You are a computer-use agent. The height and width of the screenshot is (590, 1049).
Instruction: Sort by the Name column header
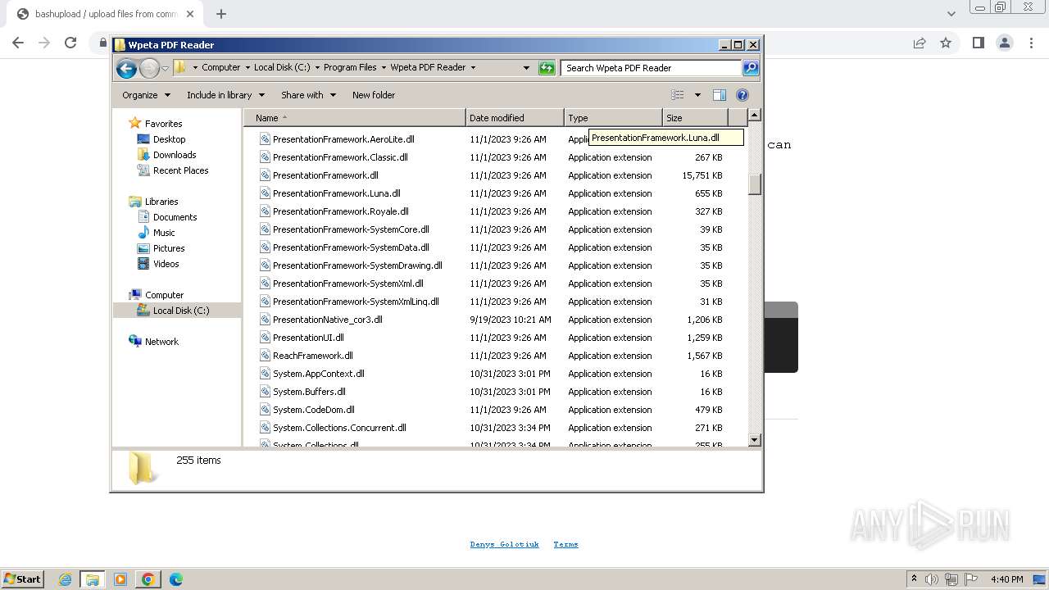tap(354, 118)
